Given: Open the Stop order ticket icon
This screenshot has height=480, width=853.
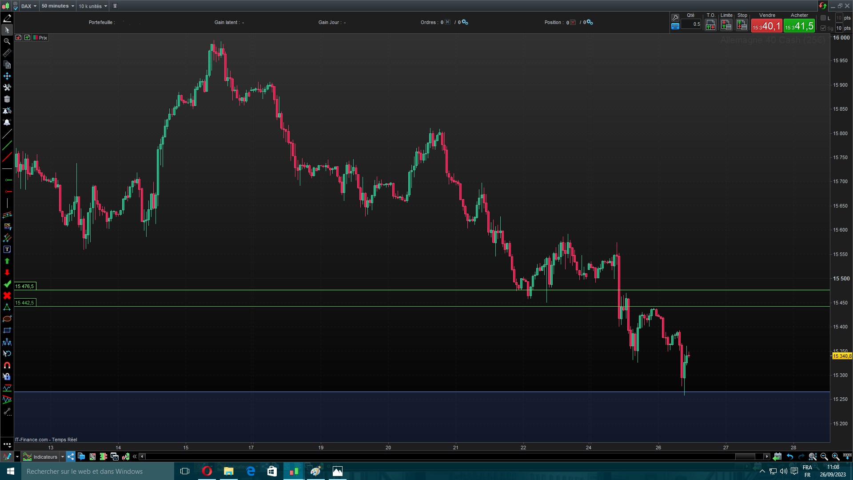Looking at the screenshot, I should click(x=741, y=25).
